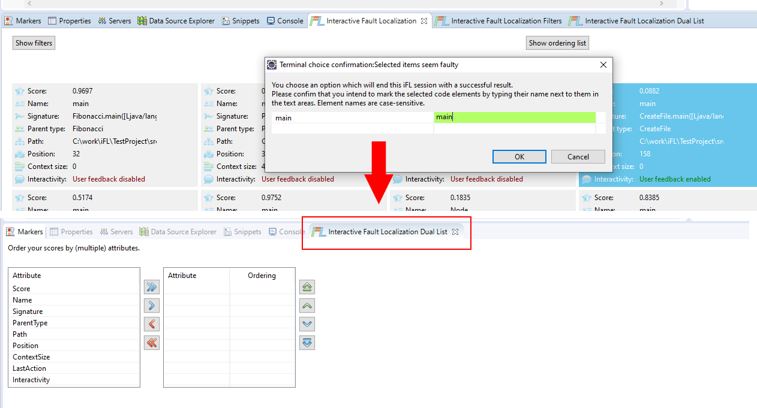Viewport: 757px width, 408px height.
Task: Click Attribute header of the ordering table
Action: [x=197, y=276]
